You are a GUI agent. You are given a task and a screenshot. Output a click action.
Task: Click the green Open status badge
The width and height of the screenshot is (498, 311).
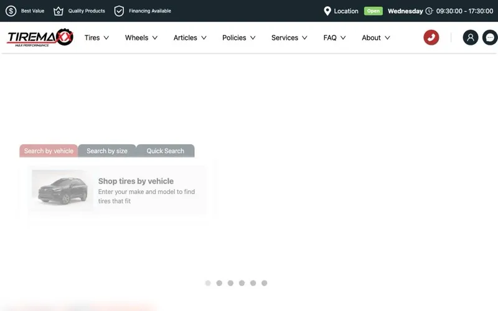coord(373,11)
